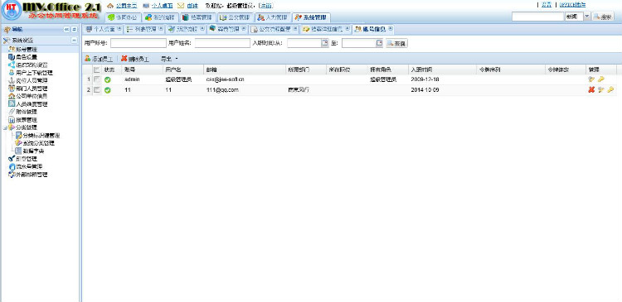
Task: Open 组织架构设置 in the sidebar
Action: tap(32, 65)
